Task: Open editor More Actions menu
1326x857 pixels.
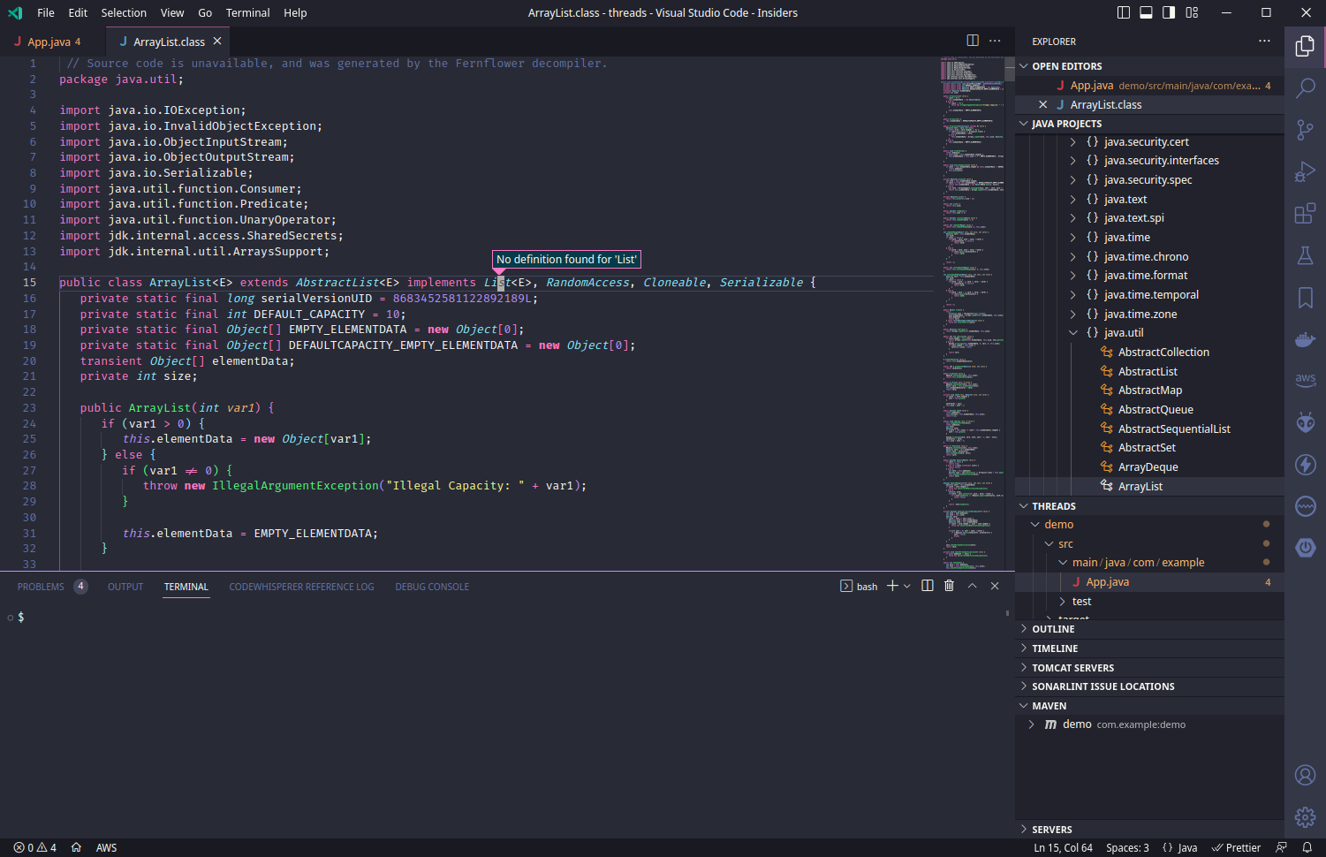Action: (x=995, y=41)
